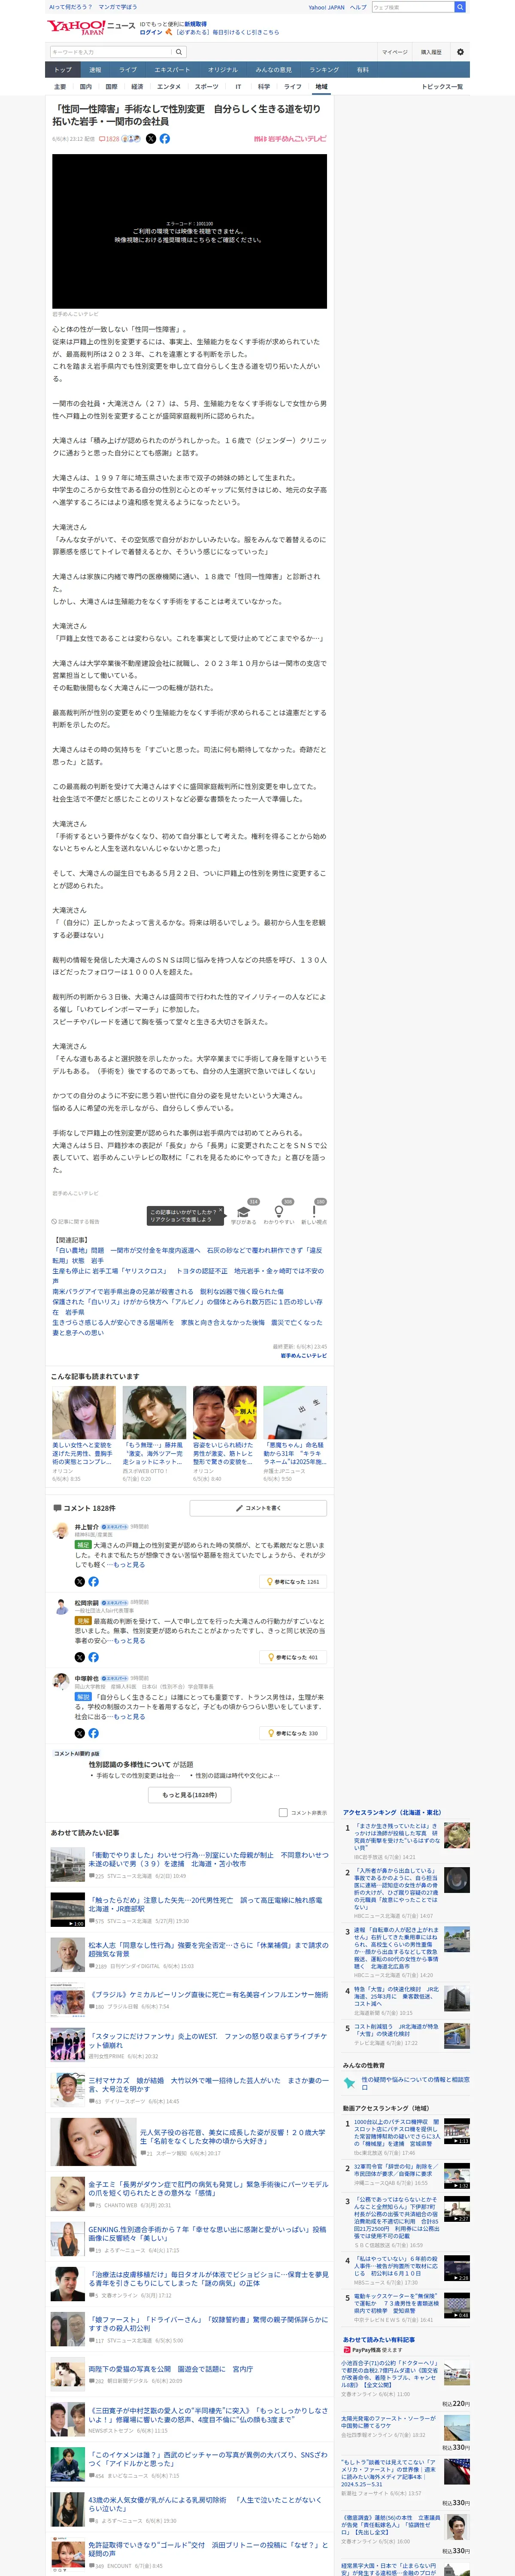Expand 中塚幹也's comment with もっと見る
Image resolution: width=515 pixels, height=2576 pixels.
[129, 1716]
